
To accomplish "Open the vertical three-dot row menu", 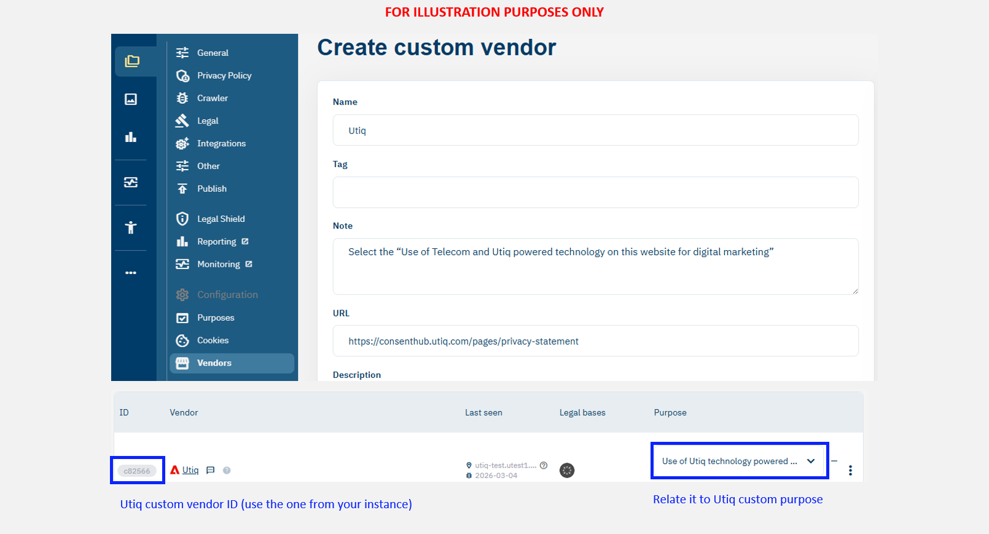I will 850,470.
